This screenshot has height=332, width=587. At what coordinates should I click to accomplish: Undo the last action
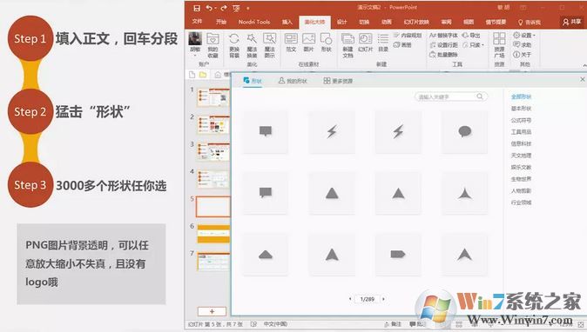click(x=209, y=8)
